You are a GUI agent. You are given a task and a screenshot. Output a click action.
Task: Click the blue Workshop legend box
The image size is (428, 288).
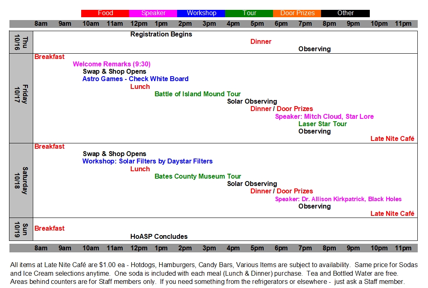[x=201, y=13]
